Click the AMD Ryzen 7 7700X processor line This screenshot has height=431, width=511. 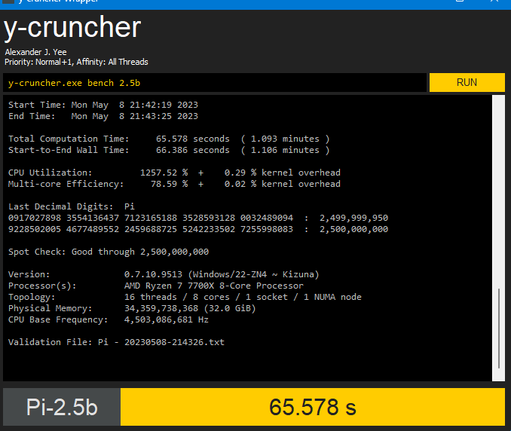(x=156, y=286)
